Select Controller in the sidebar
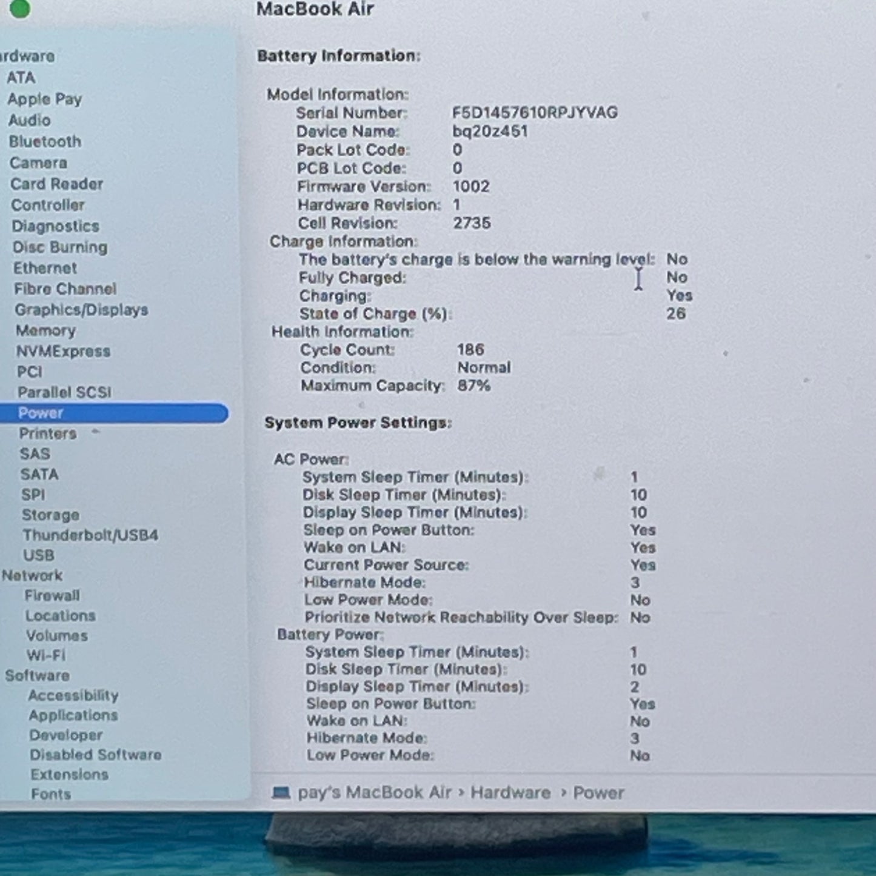The width and height of the screenshot is (876, 876). click(x=48, y=205)
